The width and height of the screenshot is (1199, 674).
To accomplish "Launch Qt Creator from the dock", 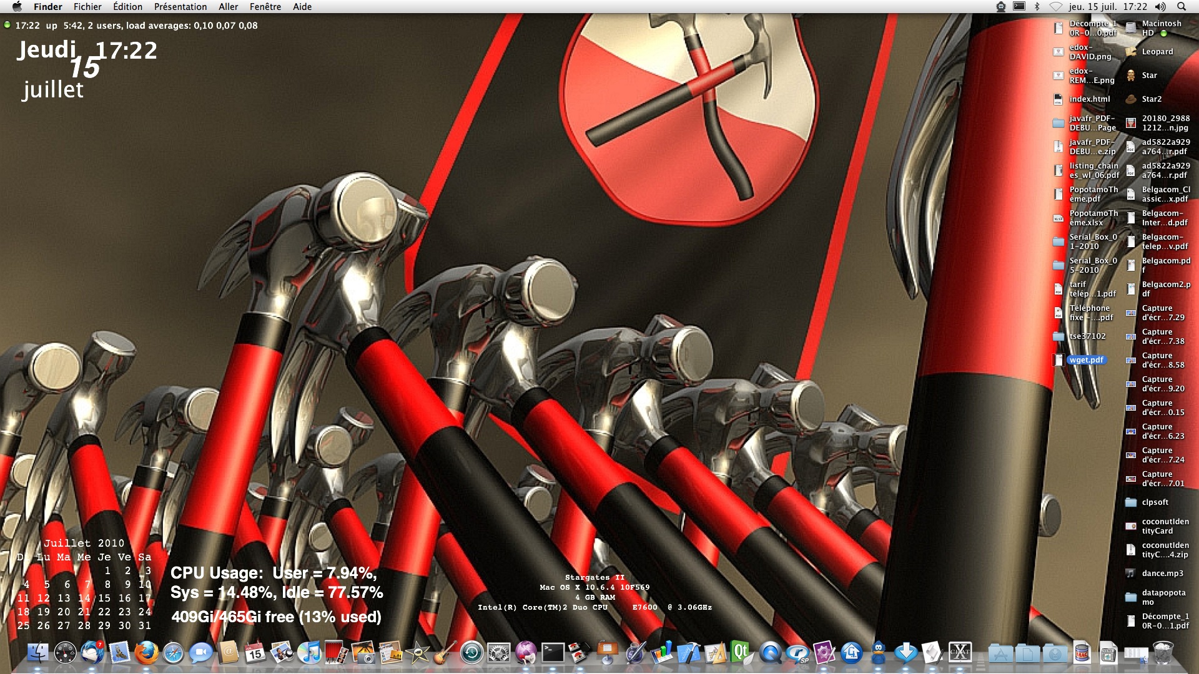I will click(743, 653).
